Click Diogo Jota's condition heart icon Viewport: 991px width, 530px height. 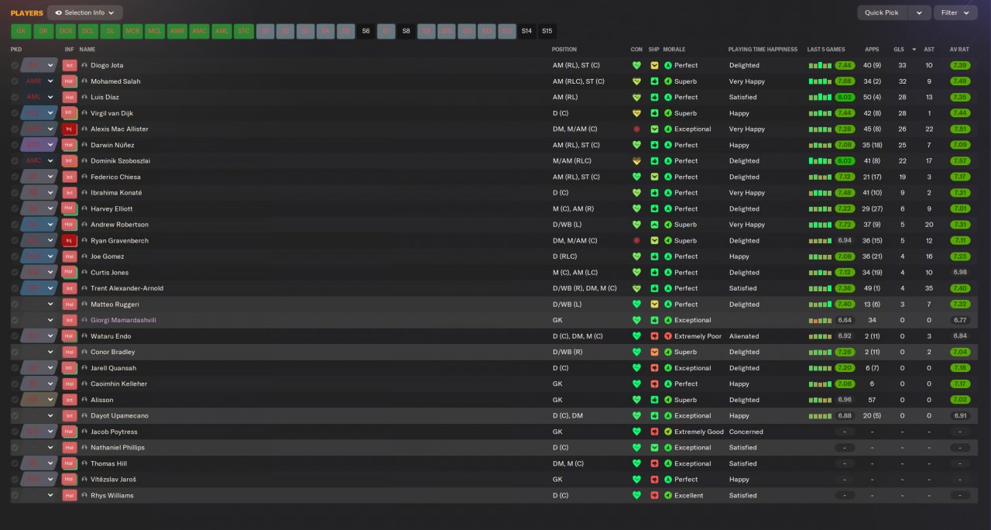click(636, 65)
